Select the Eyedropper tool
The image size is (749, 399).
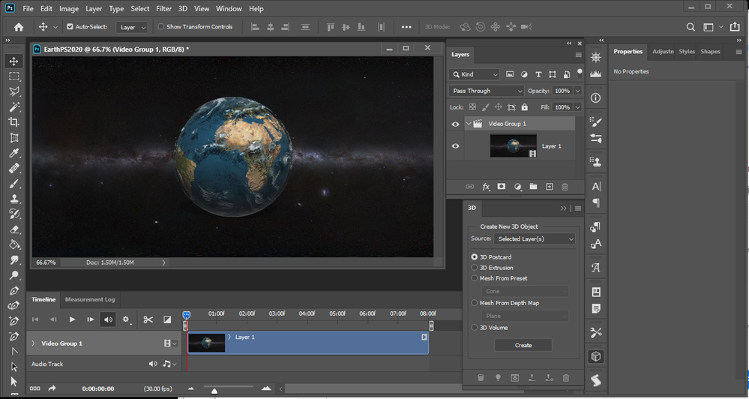(x=14, y=153)
